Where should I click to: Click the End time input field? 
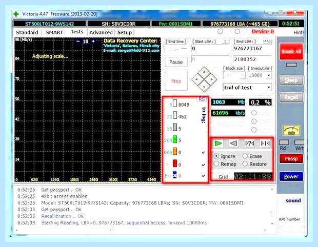coord(176,49)
